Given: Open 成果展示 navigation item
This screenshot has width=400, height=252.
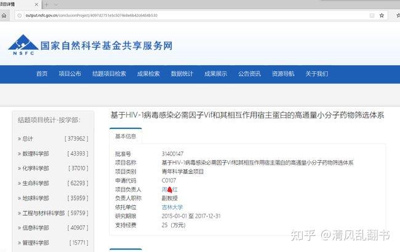Looking at the screenshot, I should pyautogui.click(x=215, y=74).
